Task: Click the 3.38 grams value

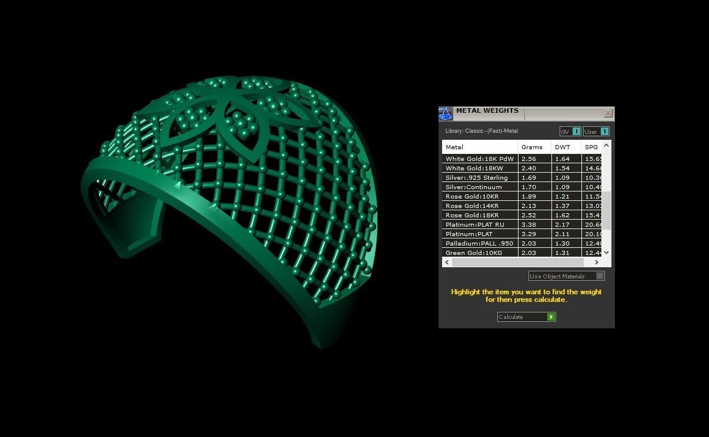Action: [x=529, y=225]
